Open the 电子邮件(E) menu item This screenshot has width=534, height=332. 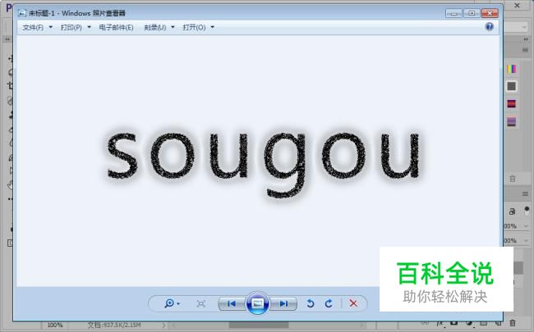tap(116, 28)
